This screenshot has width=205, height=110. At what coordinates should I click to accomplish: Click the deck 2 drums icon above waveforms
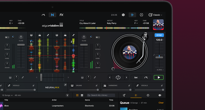tap(57, 35)
